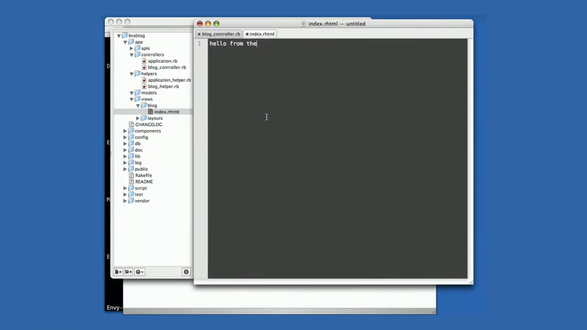This screenshot has width=587, height=330.
Task: Click the file icon beside application_helper.rb
Action: (144, 80)
